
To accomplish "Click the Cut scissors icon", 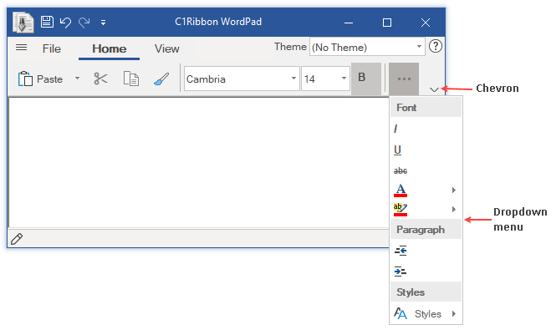I will 100,79.
